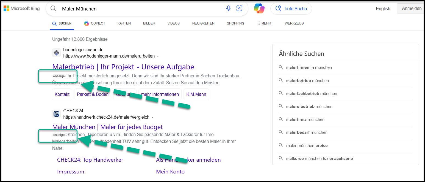Image resolution: width=425 pixels, height=182 pixels.
Task: Click the Microsoft Bing logo
Action: coord(21,9)
